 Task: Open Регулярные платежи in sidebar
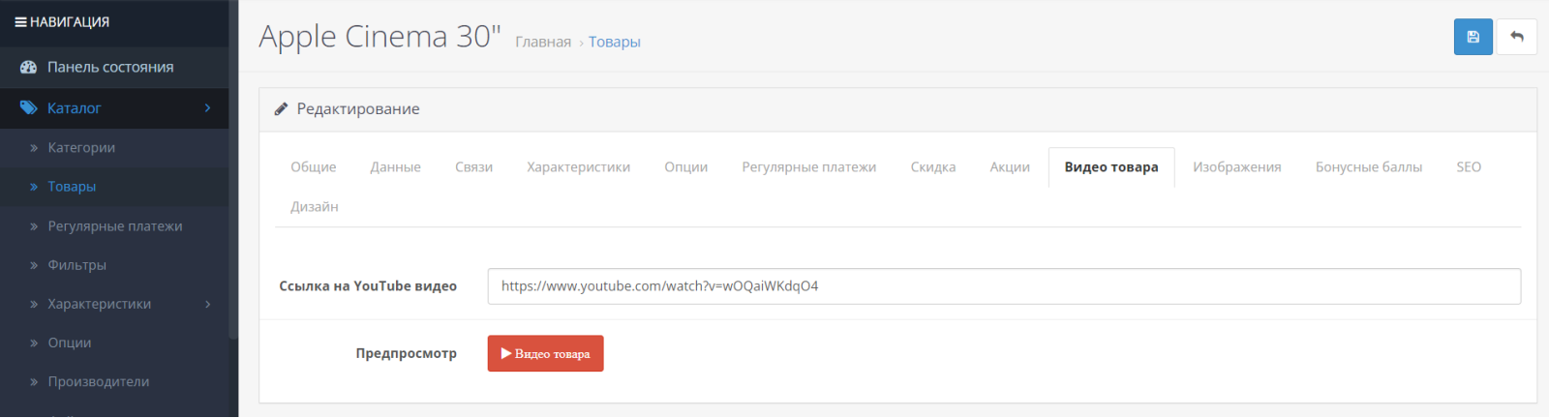click(114, 226)
